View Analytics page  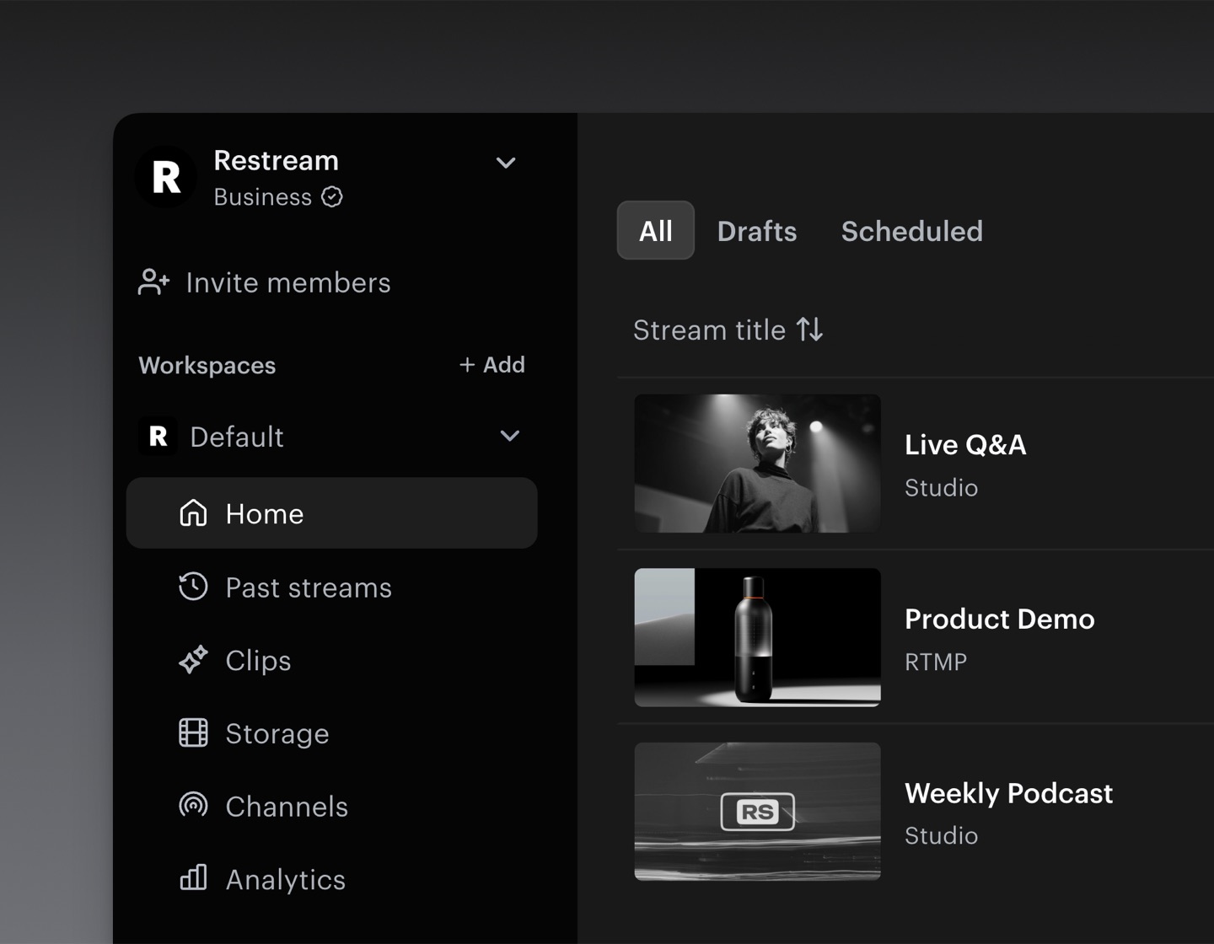tap(286, 880)
